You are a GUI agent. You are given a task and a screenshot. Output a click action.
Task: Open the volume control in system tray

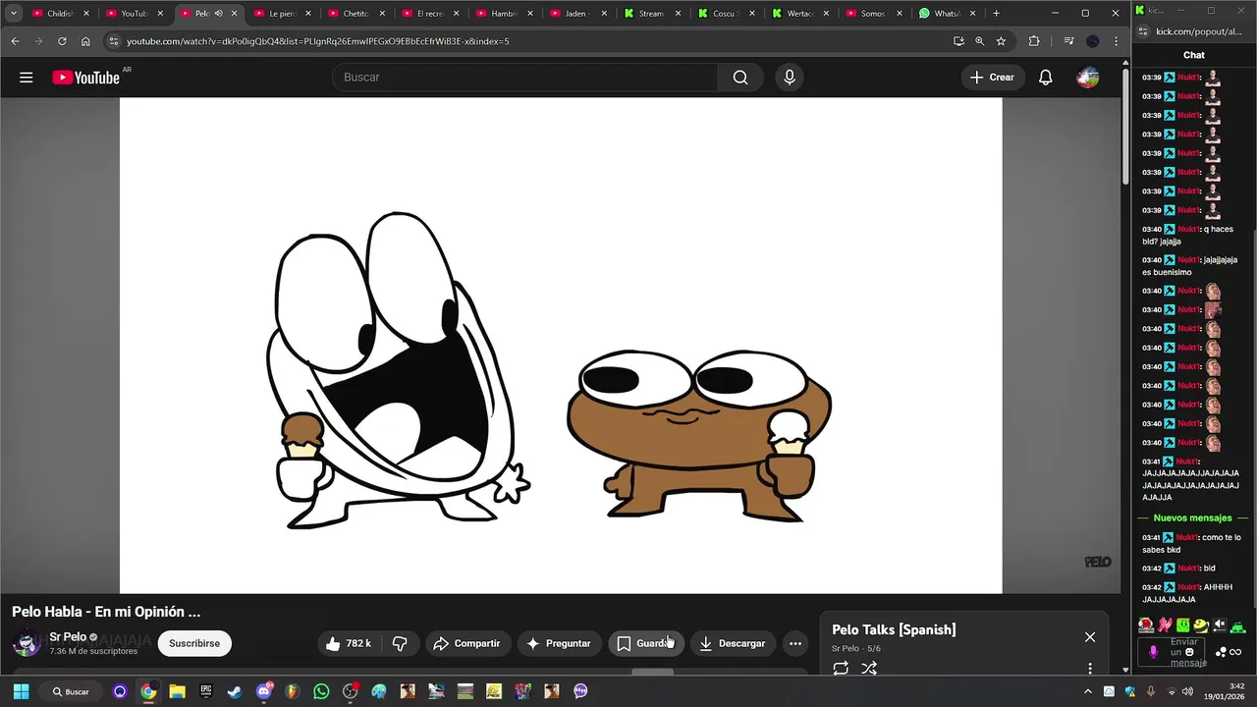(x=1189, y=691)
